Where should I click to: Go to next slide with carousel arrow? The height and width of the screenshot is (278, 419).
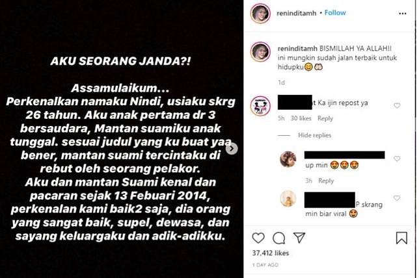[232, 149]
